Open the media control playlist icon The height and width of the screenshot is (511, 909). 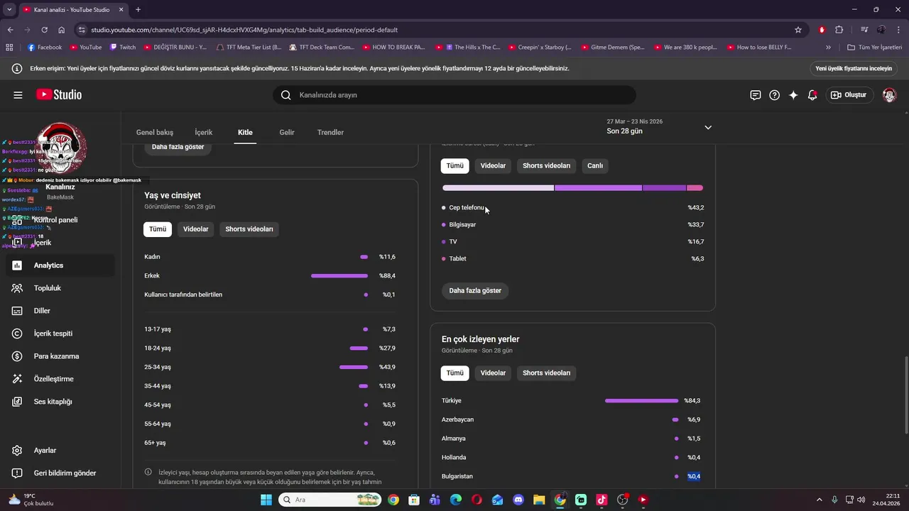864,30
